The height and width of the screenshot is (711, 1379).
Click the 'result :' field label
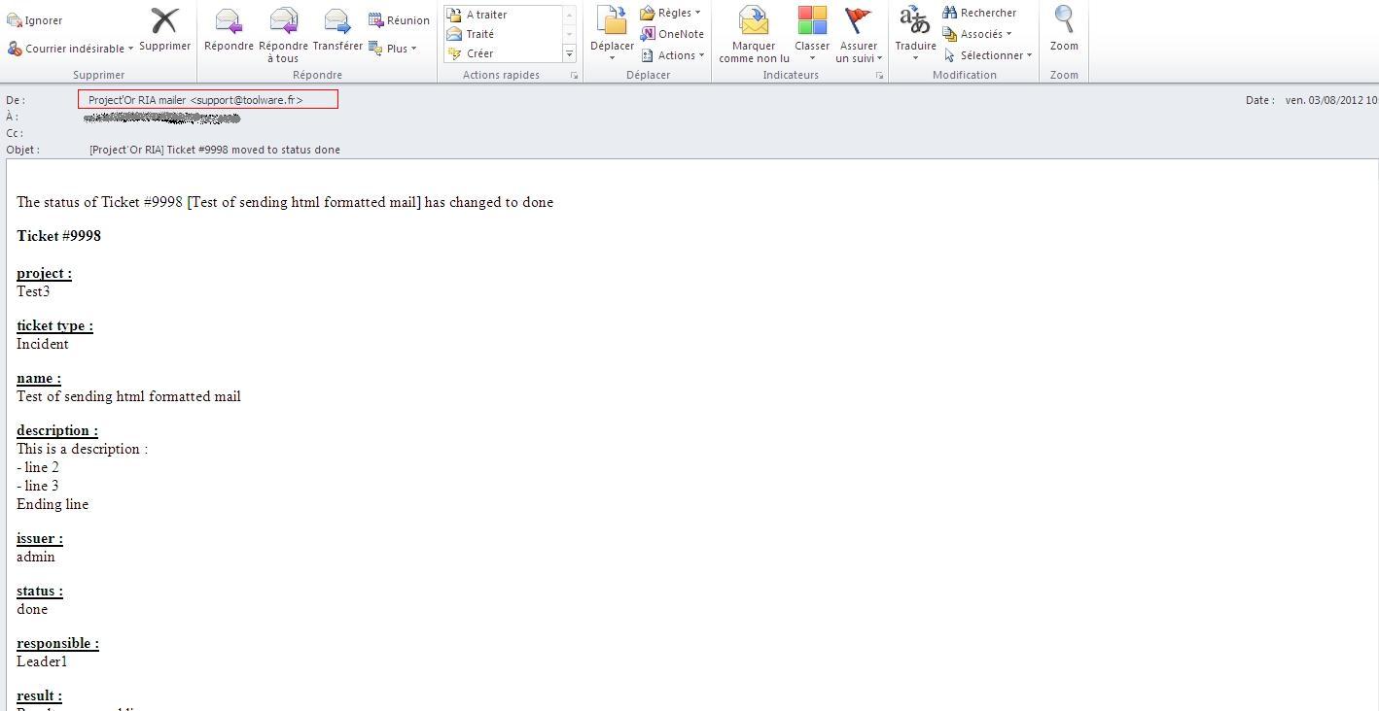coord(39,695)
